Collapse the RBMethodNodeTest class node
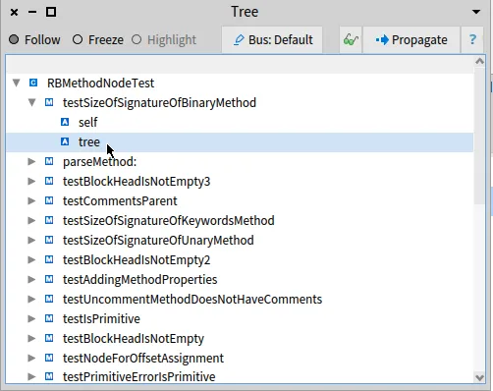Viewport: 493px width, 391px height. pyautogui.click(x=16, y=83)
